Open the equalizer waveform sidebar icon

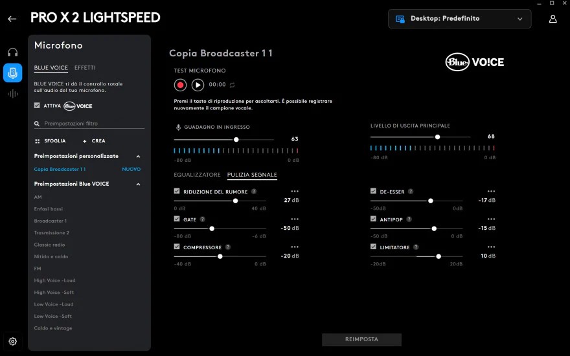(x=13, y=94)
